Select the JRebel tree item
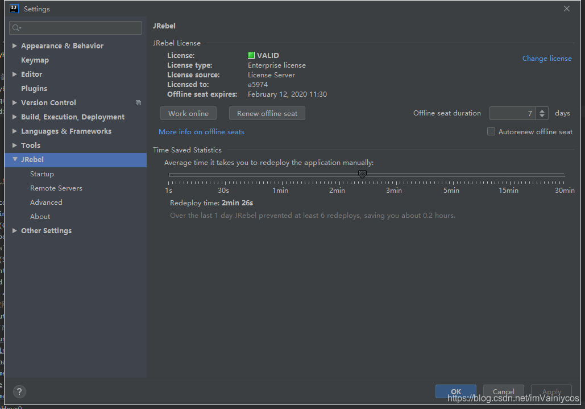The height and width of the screenshot is (409, 585). pos(76,160)
